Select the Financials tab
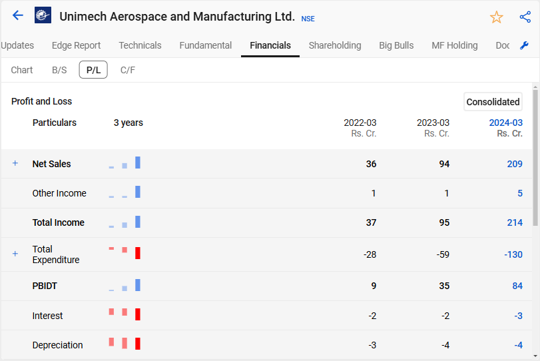540x361 pixels. click(x=270, y=45)
